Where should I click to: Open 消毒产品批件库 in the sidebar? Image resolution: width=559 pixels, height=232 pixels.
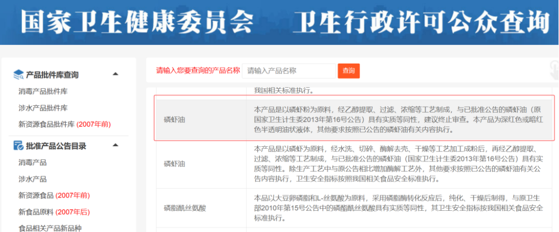coord(43,91)
